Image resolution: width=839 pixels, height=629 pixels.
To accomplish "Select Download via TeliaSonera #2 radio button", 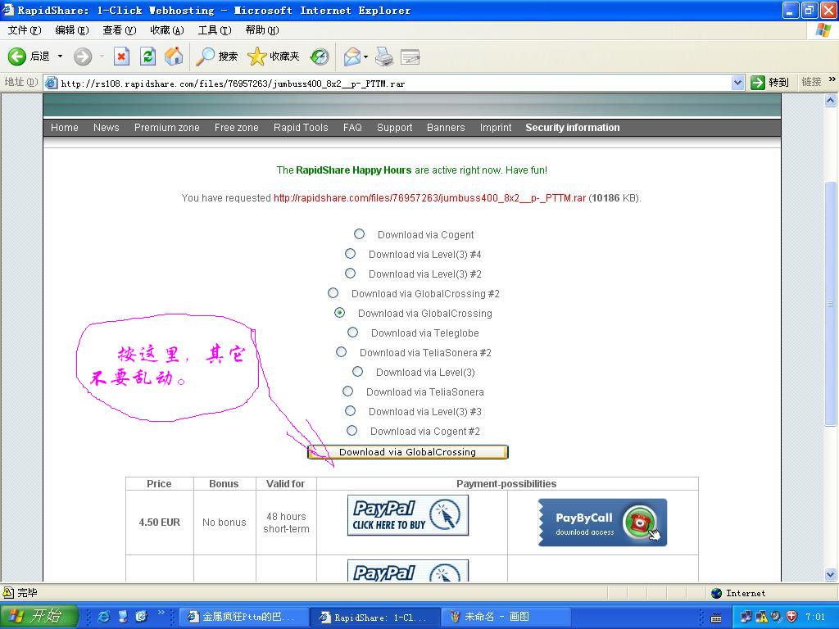I will pos(341,352).
